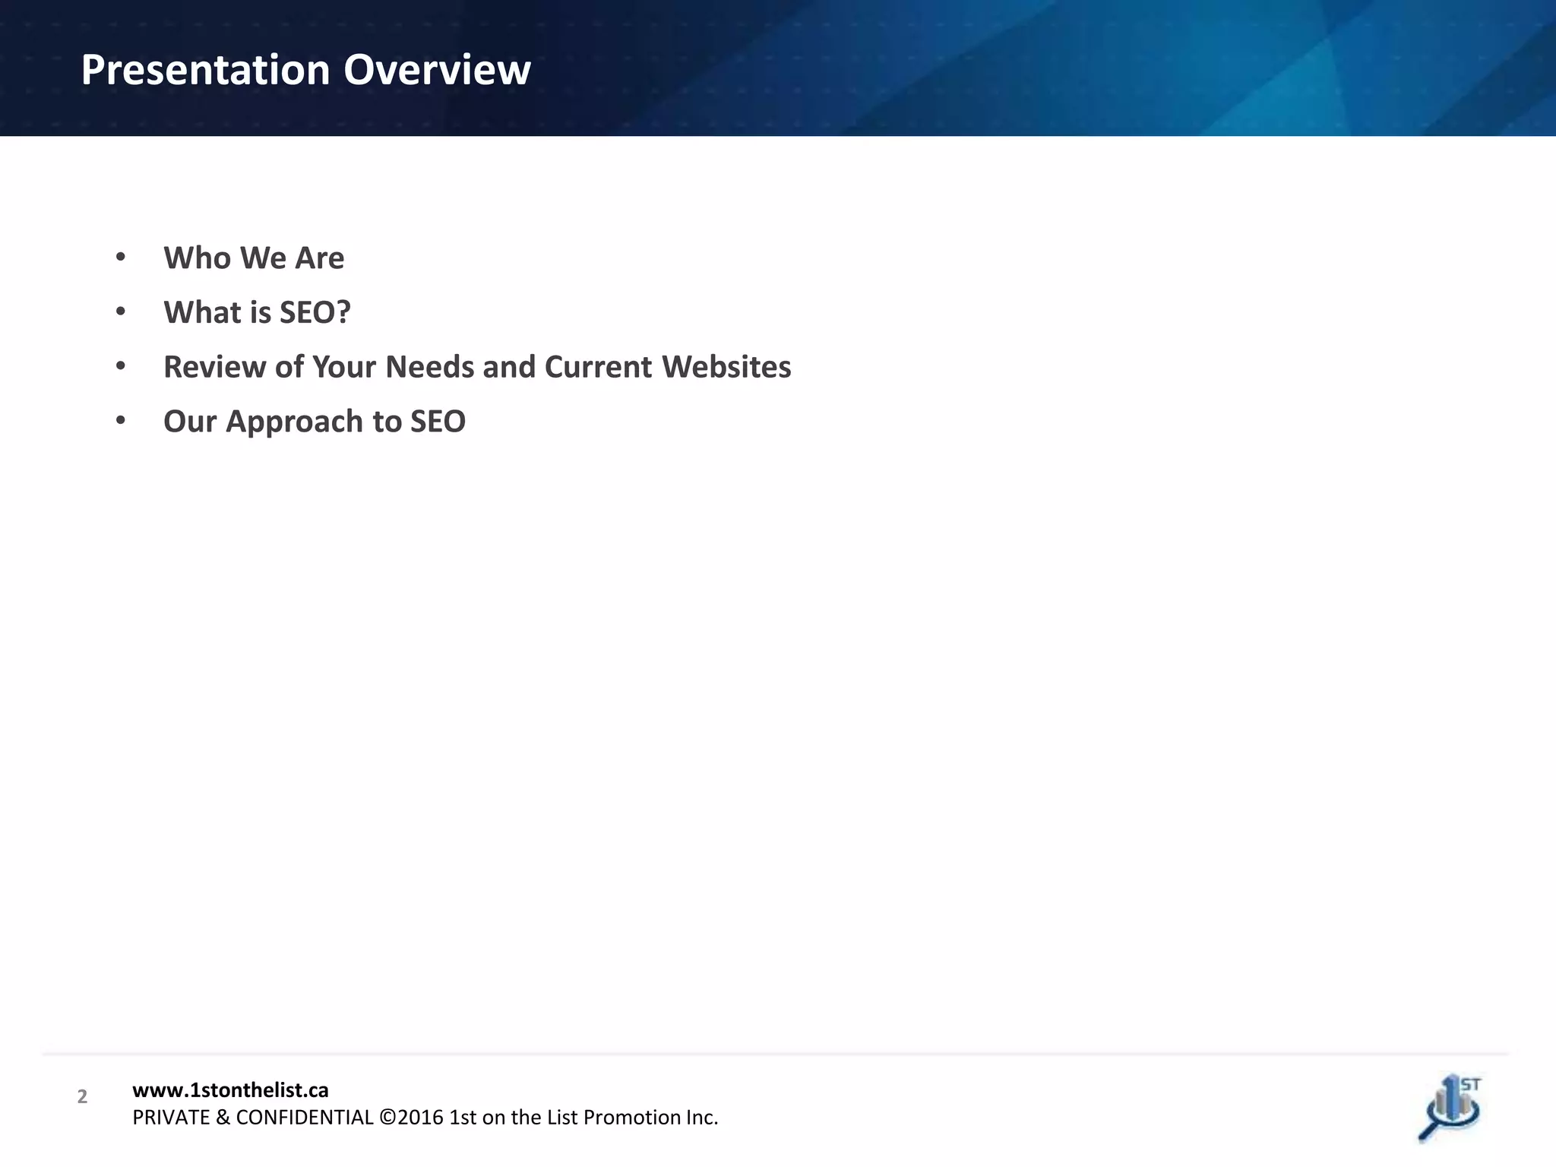Screen dimensions: 1556x1167
Task: Select the Our Approach to SEO item
Action: [x=315, y=422]
